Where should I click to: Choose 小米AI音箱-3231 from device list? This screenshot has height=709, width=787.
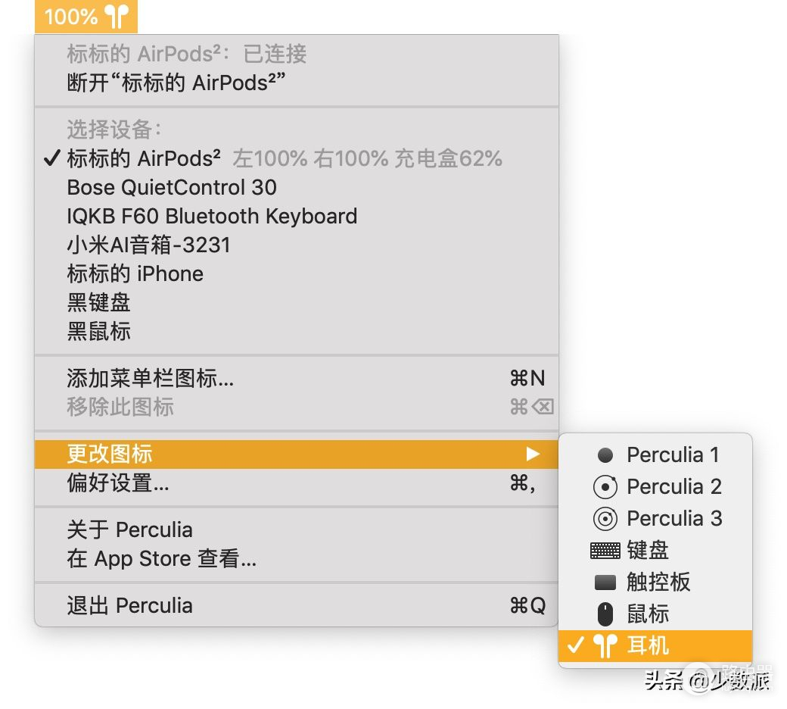pos(148,245)
